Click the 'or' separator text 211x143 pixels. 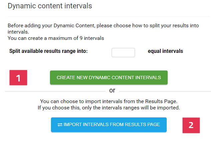pyautogui.click(x=112, y=90)
